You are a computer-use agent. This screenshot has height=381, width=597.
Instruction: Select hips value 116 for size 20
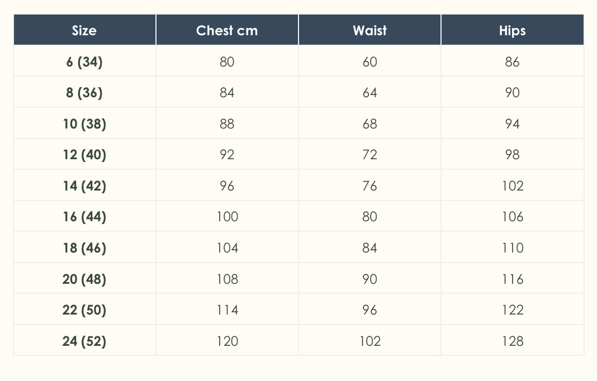pos(512,279)
